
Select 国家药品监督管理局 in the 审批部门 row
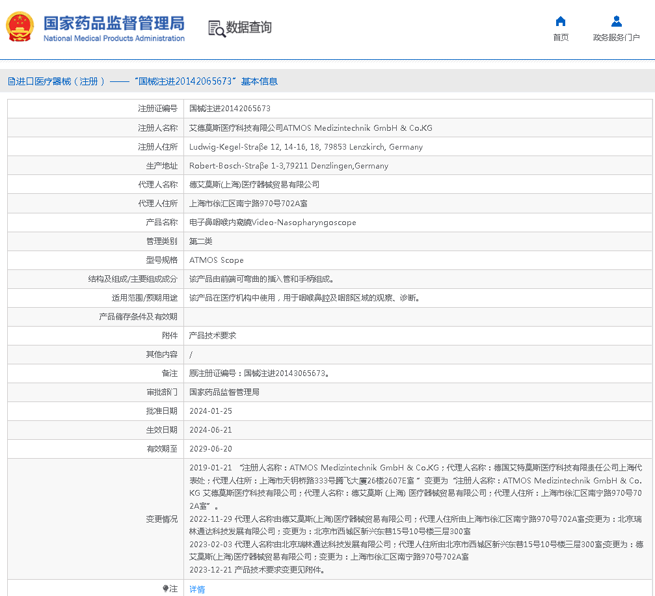(224, 392)
